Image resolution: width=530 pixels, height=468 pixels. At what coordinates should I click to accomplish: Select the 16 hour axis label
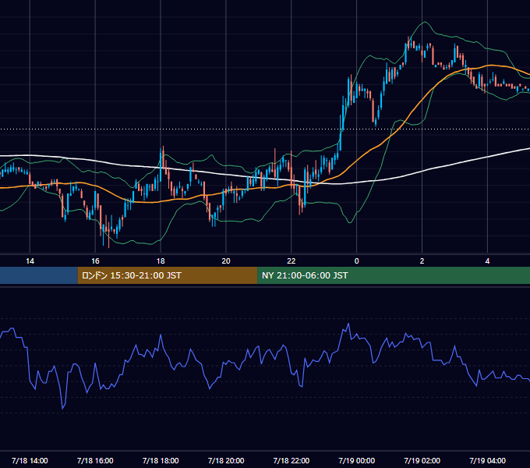(95, 261)
